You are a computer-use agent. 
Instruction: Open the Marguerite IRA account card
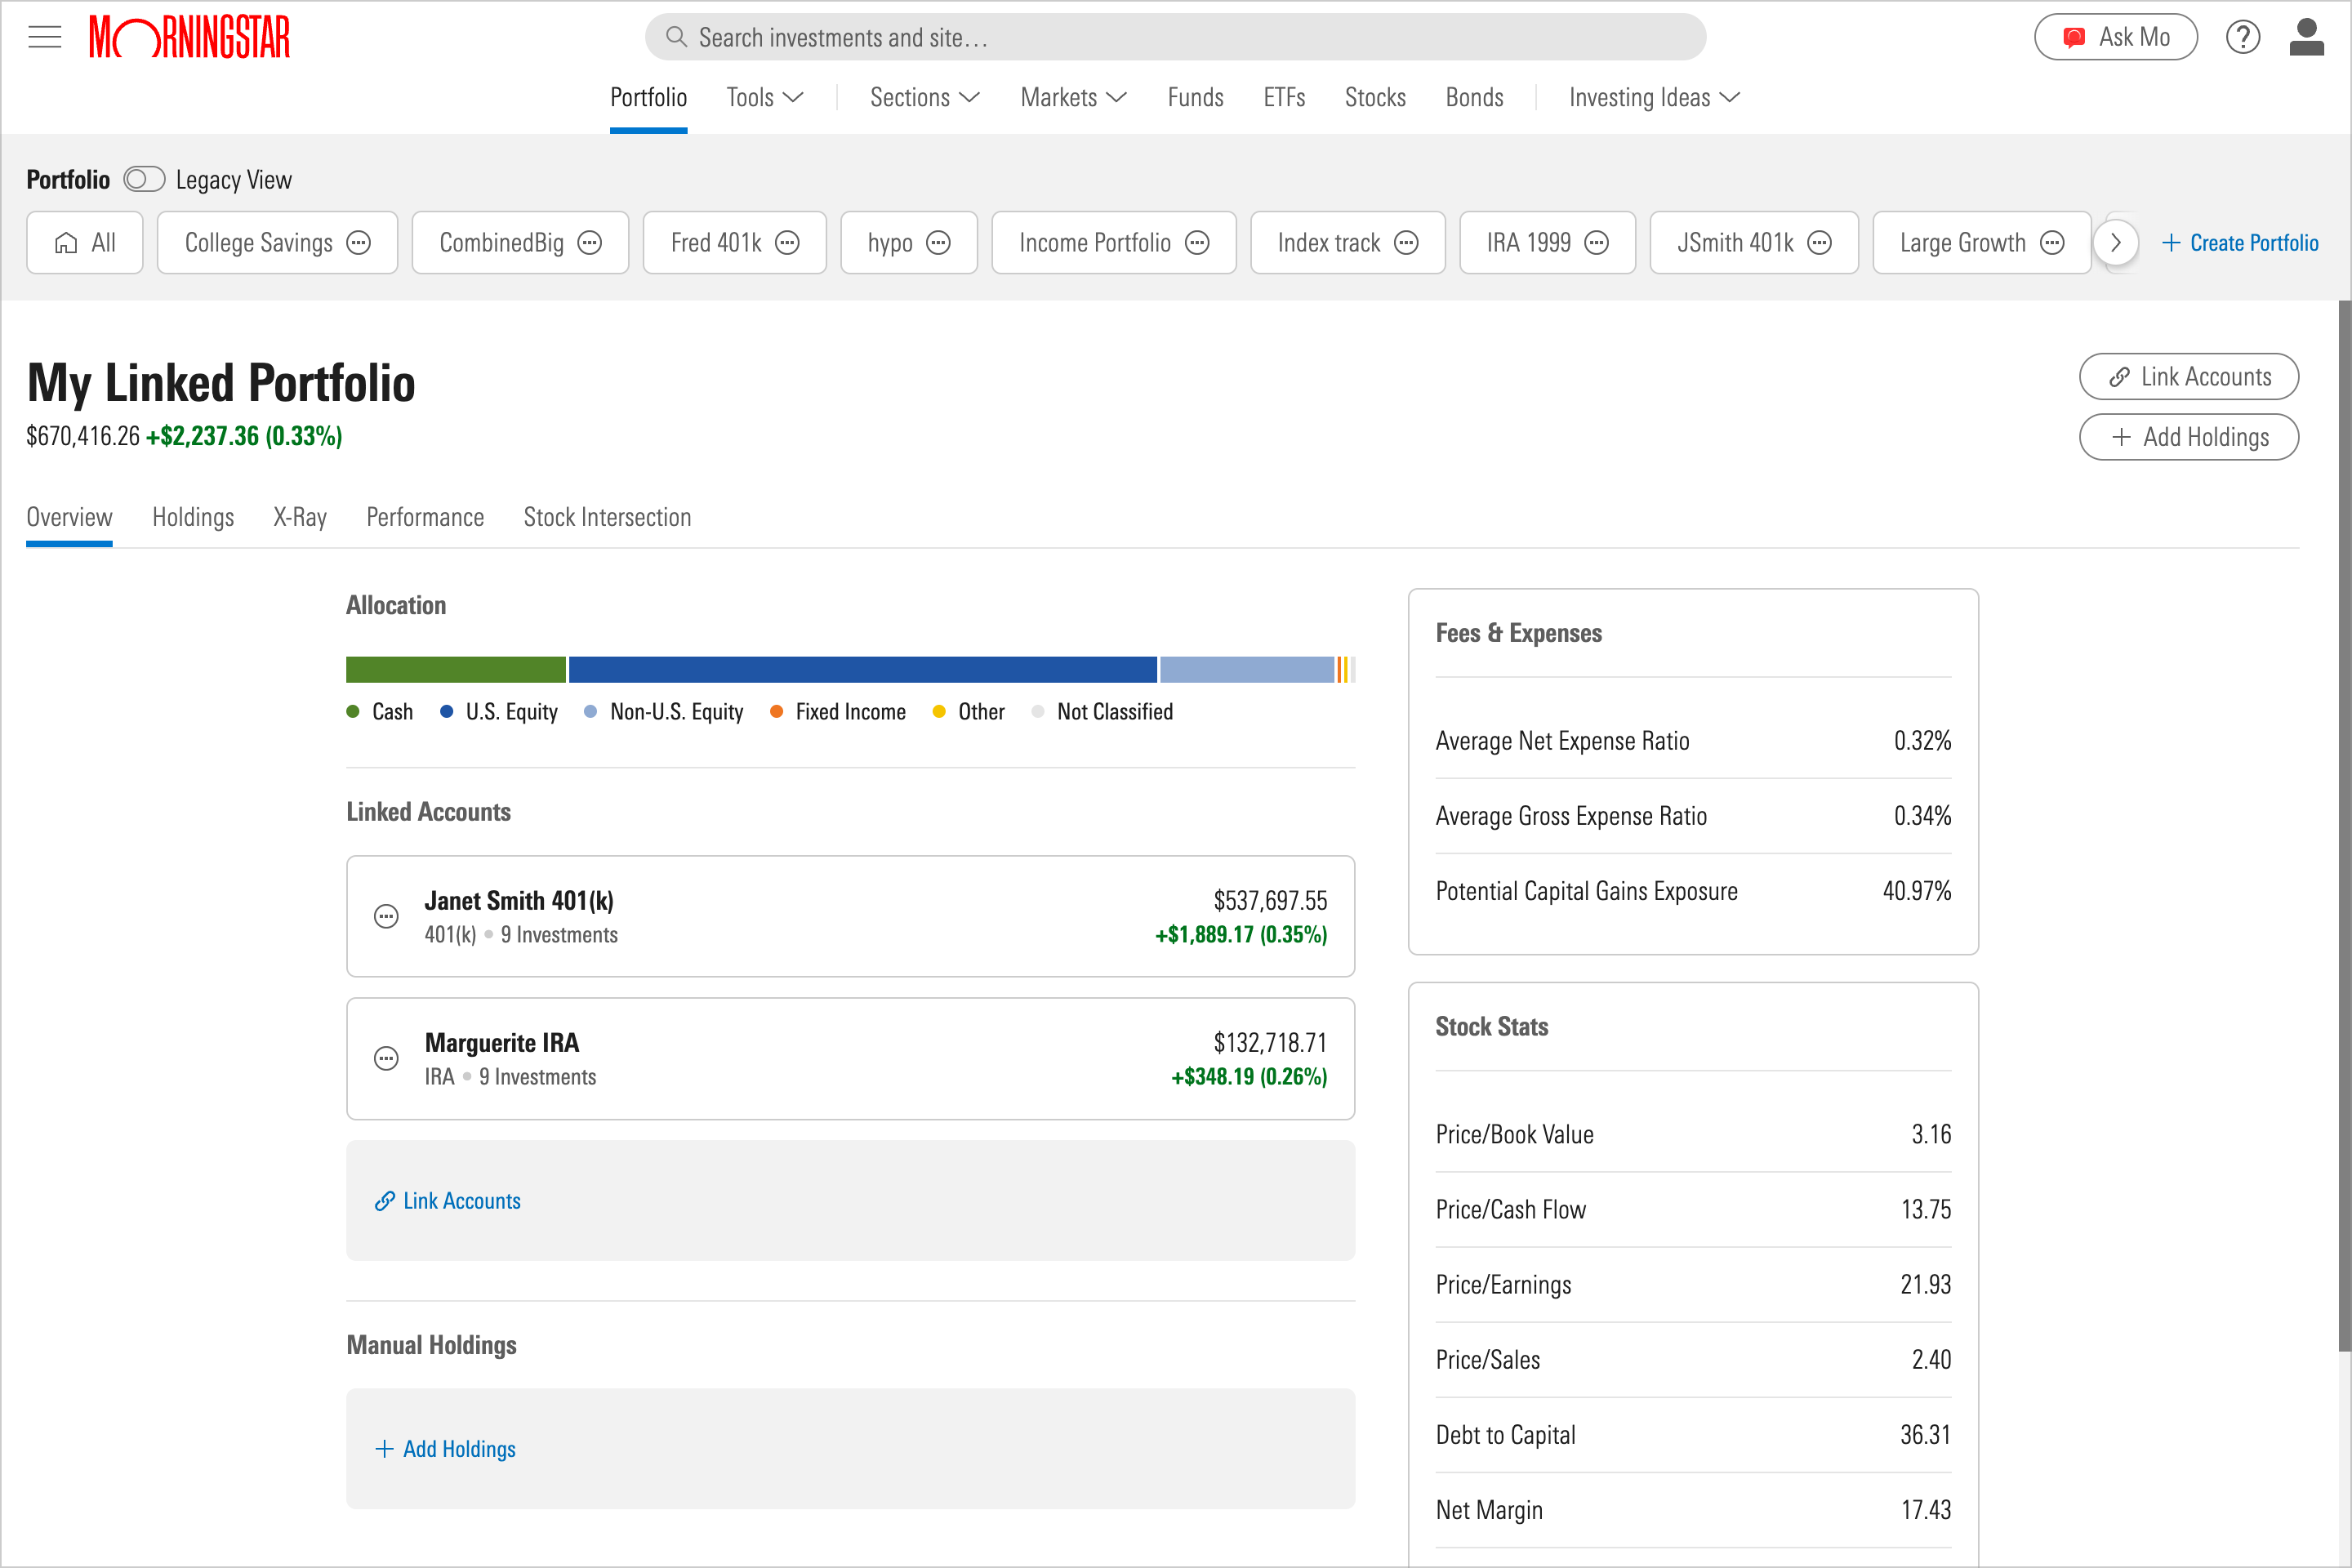point(850,1058)
